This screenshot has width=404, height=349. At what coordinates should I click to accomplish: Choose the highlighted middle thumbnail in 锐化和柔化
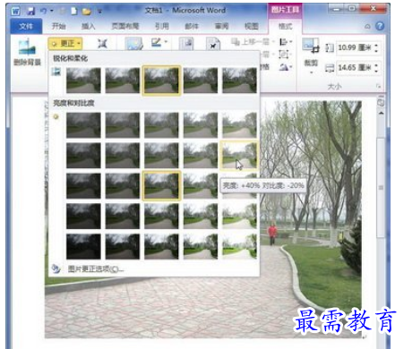[x=161, y=81]
